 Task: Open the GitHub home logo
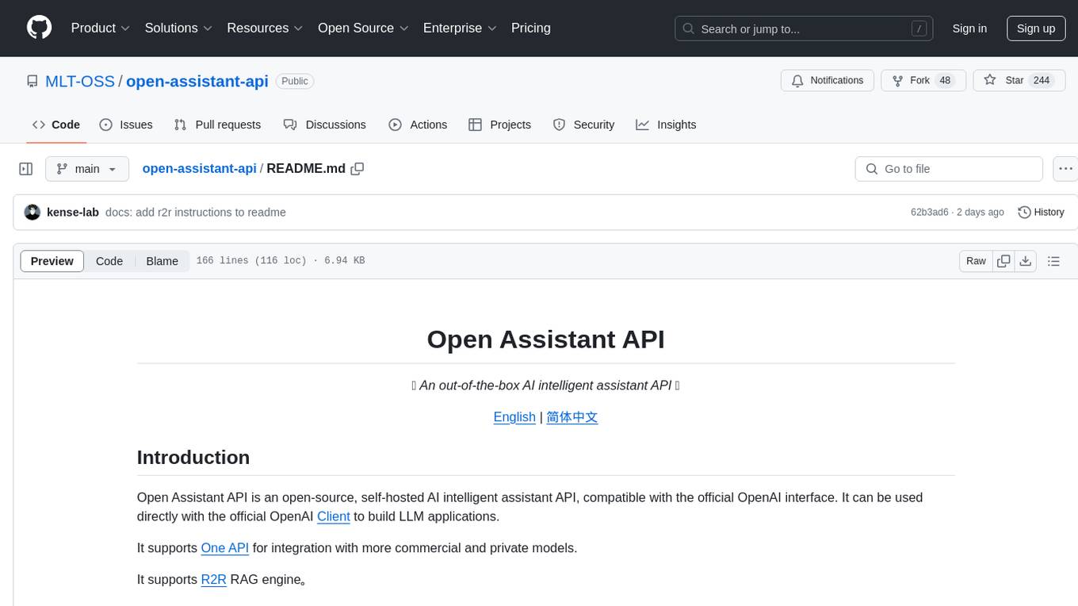click(39, 28)
